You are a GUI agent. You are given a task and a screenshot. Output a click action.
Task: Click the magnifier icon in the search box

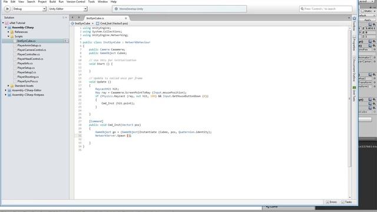[x=302, y=9]
